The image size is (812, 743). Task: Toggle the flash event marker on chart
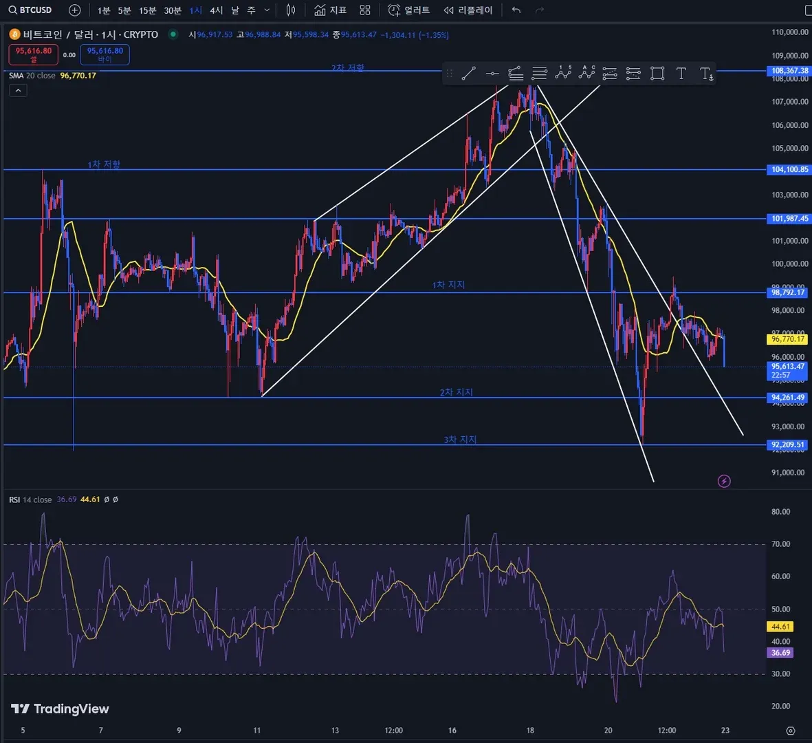[723, 481]
